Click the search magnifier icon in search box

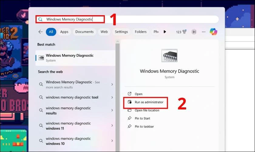[40, 19]
